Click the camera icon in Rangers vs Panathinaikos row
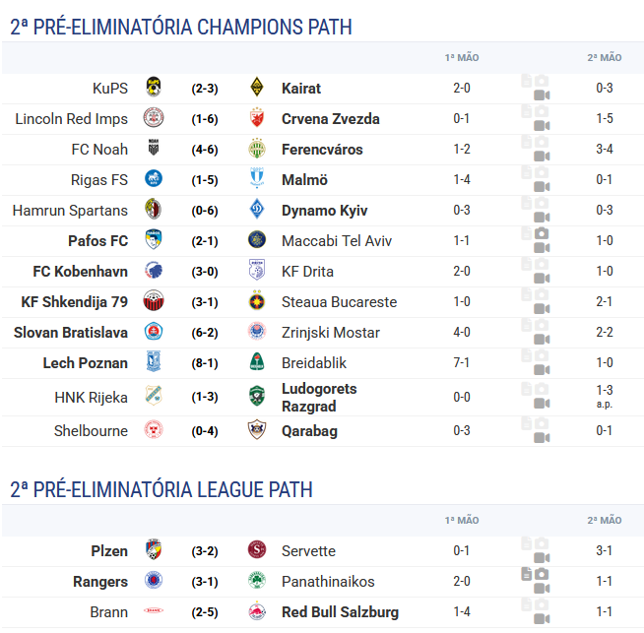The width and height of the screenshot is (644, 633). coord(542,574)
